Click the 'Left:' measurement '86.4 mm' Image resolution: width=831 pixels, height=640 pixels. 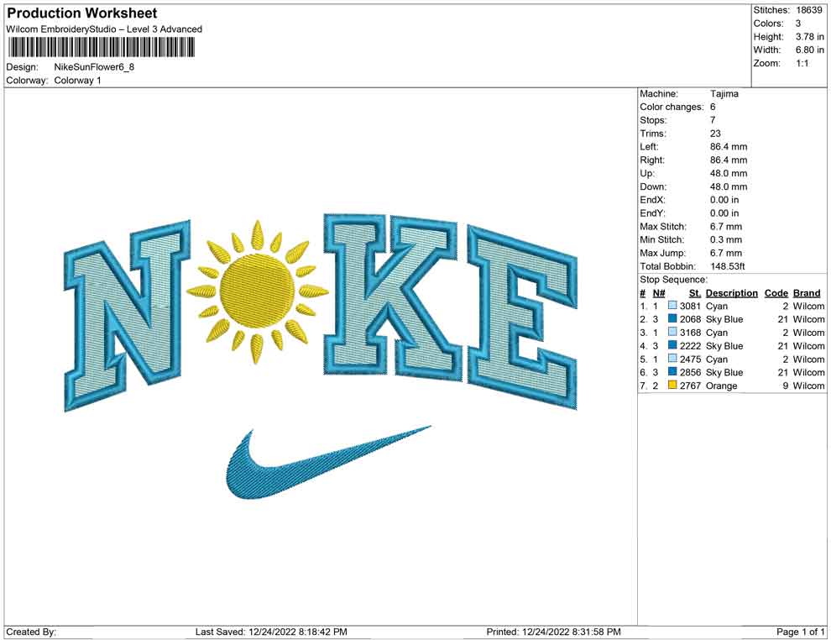[729, 147]
